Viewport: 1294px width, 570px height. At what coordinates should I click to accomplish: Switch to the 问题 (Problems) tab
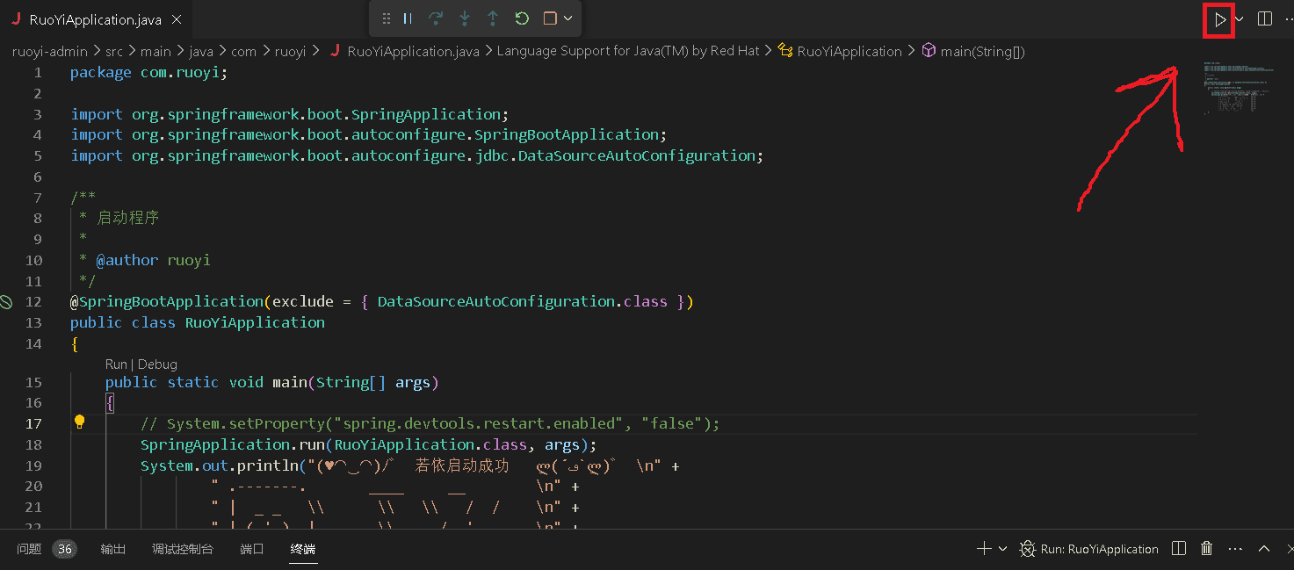click(x=29, y=549)
